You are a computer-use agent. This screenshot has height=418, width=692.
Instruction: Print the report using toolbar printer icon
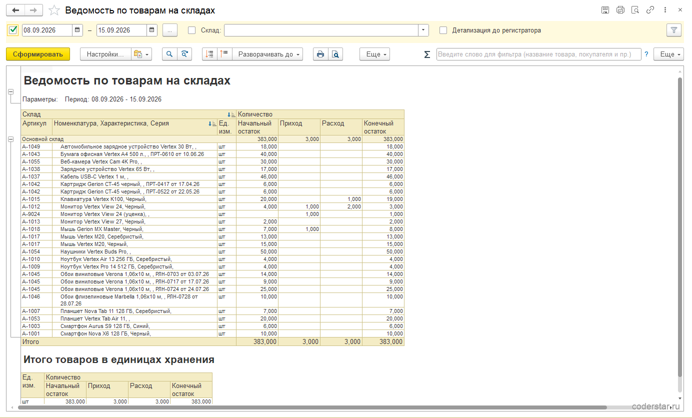click(x=320, y=54)
